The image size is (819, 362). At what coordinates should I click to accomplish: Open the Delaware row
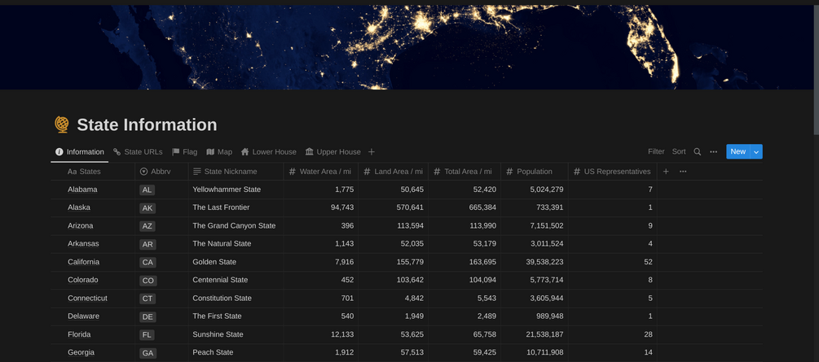[83, 316]
